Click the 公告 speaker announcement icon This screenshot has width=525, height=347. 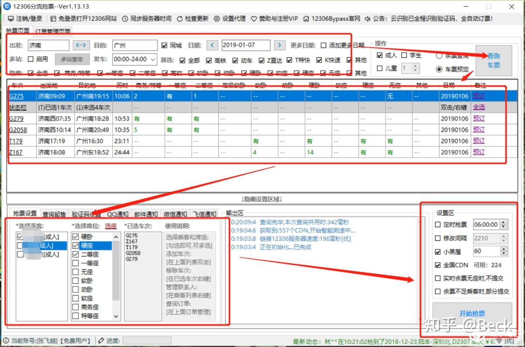368,19
